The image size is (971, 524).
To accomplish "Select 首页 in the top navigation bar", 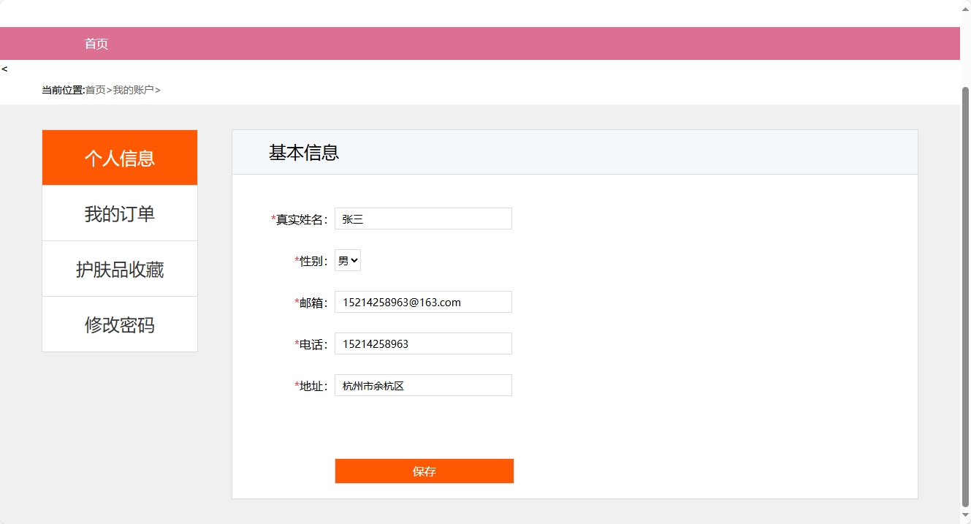I will (x=96, y=43).
